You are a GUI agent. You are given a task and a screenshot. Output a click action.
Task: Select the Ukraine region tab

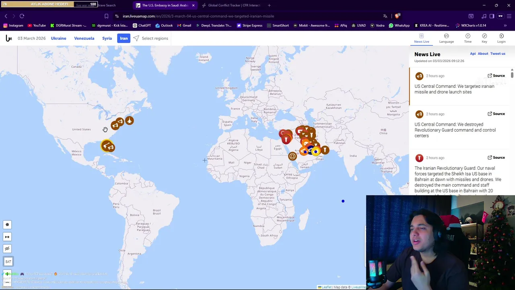coord(58,38)
